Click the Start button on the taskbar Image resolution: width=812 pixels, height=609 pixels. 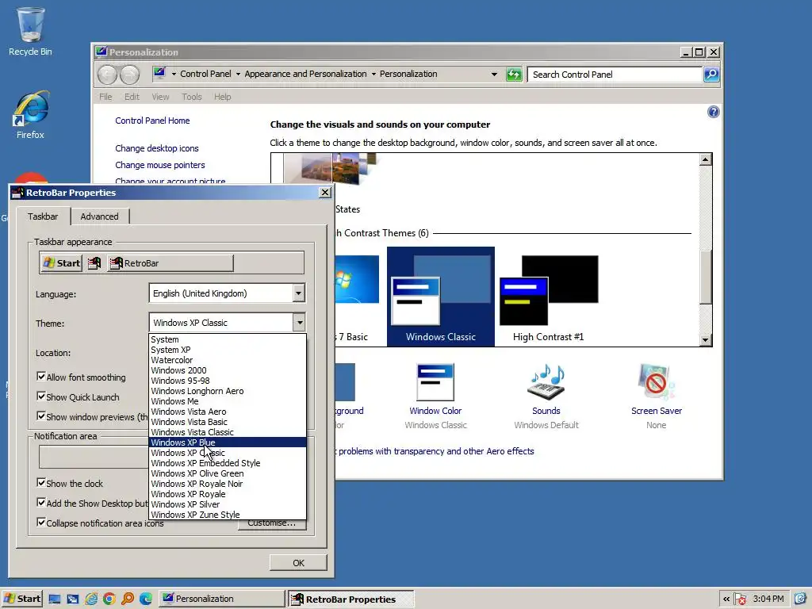pyautogui.click(x=21, y=599)
